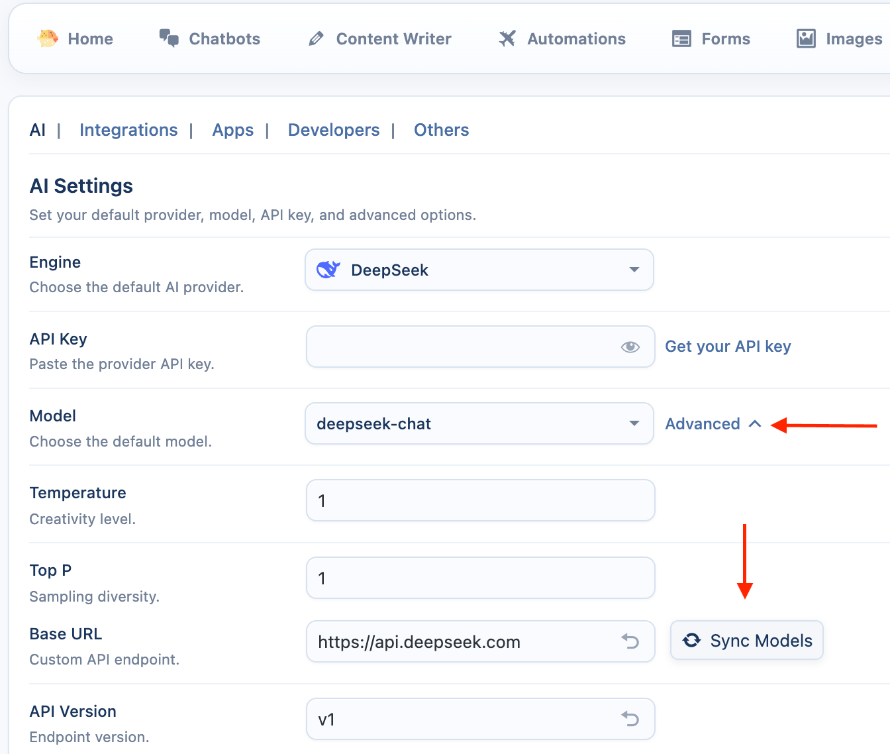Click the Temperature input field
This screenshot has height=754, width=890.
coord(480,501)
